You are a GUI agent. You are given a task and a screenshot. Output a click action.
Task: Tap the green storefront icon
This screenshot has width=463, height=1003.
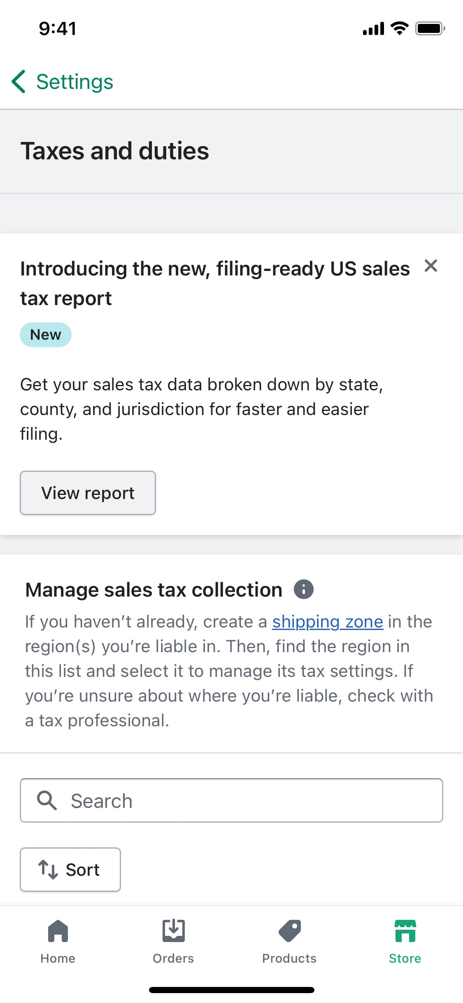(x=405, y=931)
